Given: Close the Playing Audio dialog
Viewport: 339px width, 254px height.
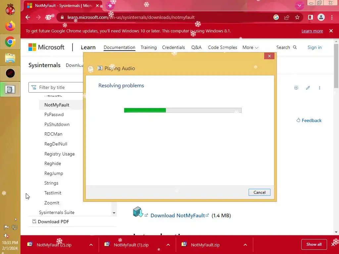Looking at the screenshot, I should (269, 56).
